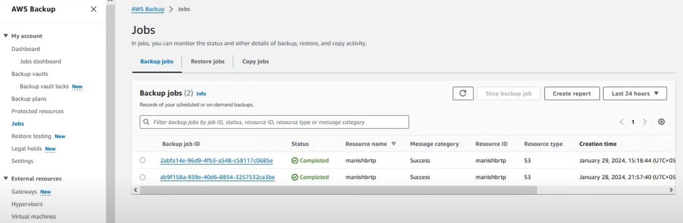Click Backup job ID column header
The image size is (683, 223).
(x=180, y=144)
